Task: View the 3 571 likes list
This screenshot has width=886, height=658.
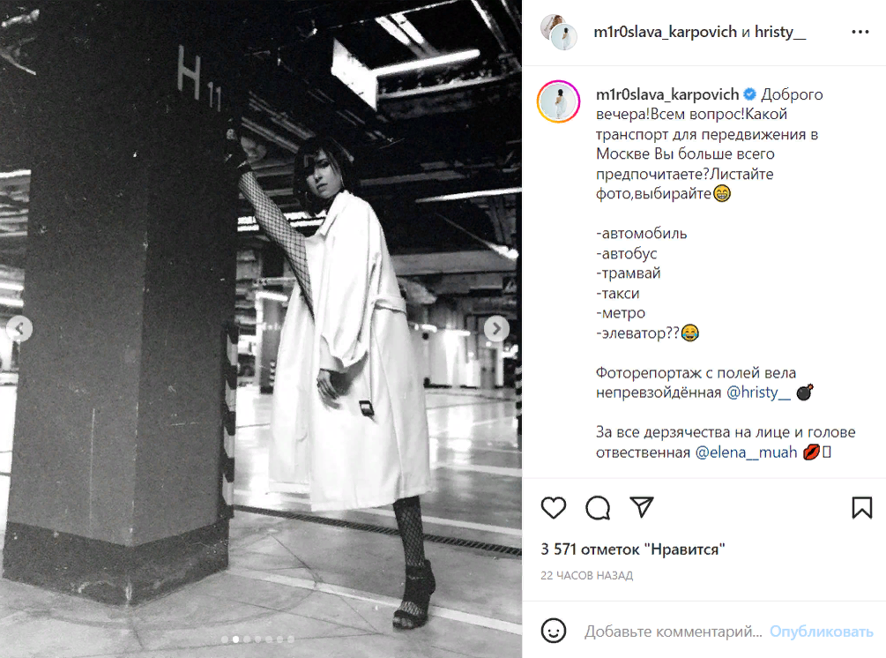Action: tap(632, 549)
